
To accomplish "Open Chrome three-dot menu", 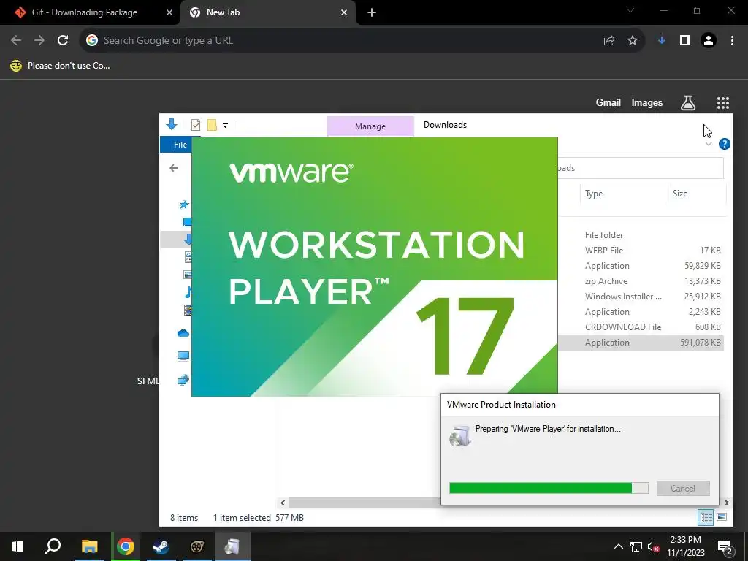I will (732, 41).
